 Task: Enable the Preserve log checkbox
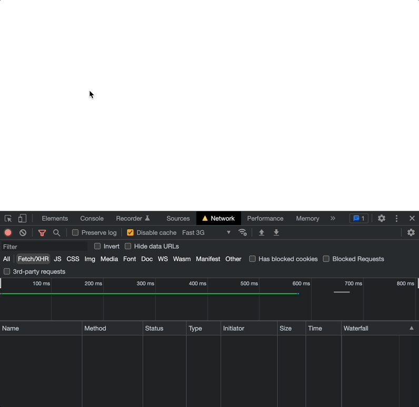[75, 232]
